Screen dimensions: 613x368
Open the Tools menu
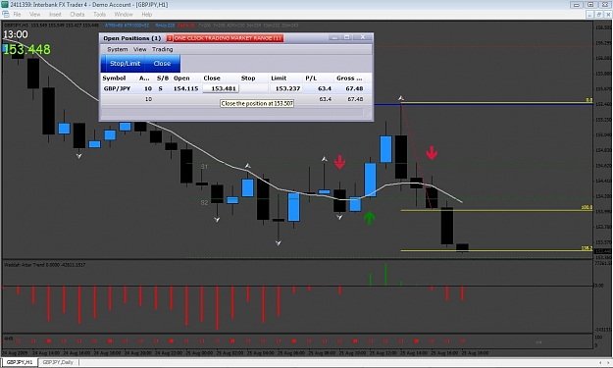(x=99, y=15)
